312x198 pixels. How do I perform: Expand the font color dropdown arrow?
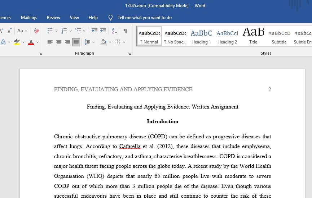tap(38, 42)
